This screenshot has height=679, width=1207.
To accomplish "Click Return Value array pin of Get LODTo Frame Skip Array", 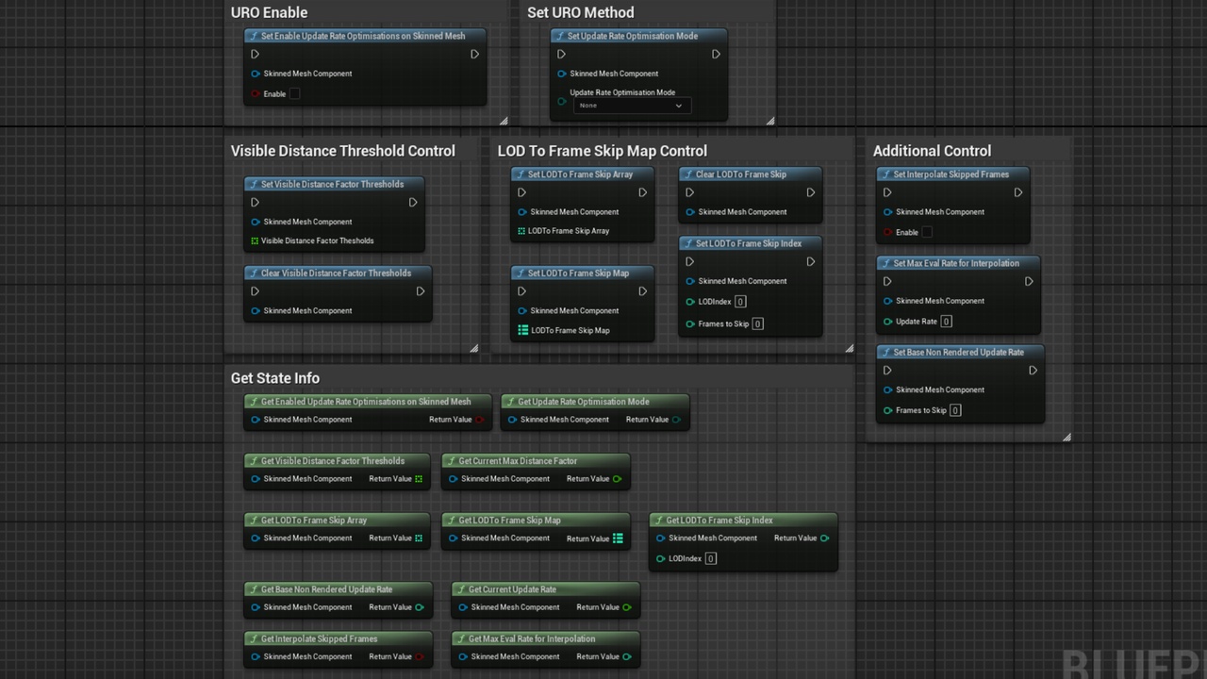I will click(419, 538).
